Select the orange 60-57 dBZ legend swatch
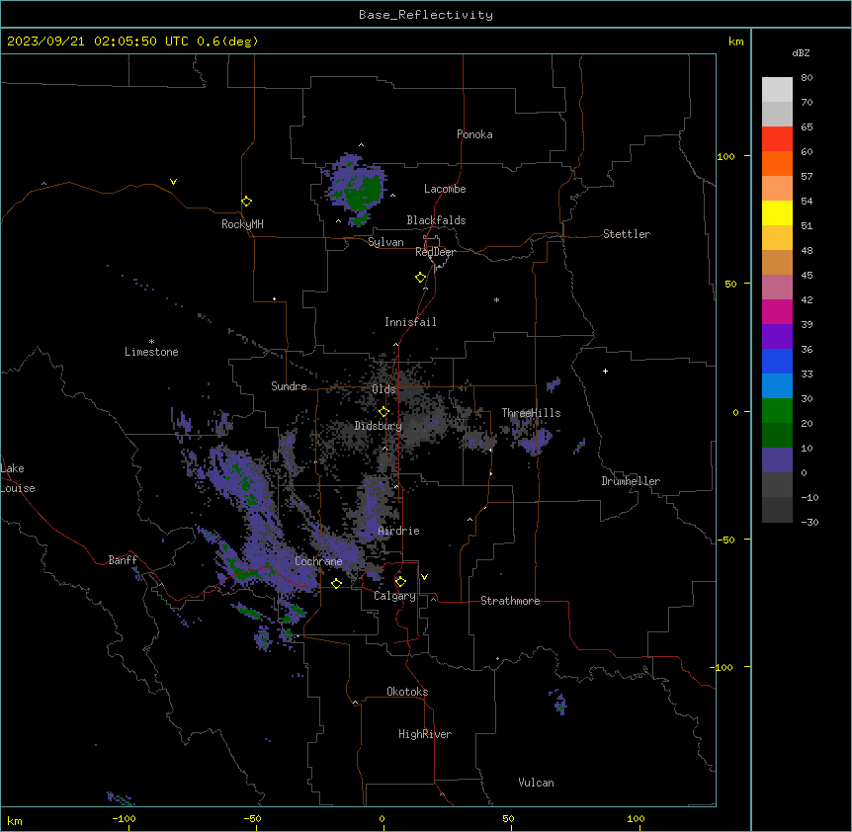This screenshot has width=852, height=832. 777,163
